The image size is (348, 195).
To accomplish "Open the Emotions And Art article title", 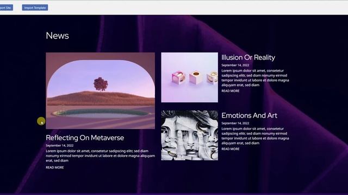I will coord(249,115).
